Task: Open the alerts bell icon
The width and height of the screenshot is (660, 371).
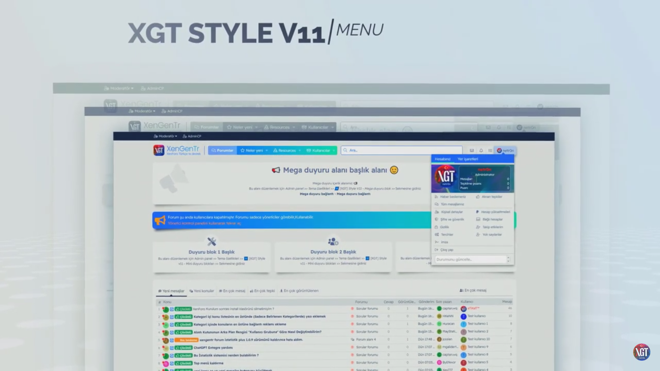Action: click(481, 150)
